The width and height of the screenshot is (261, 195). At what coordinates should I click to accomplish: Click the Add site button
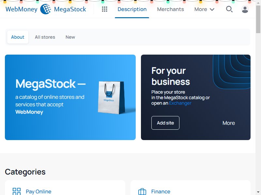(x=165, y=123)
